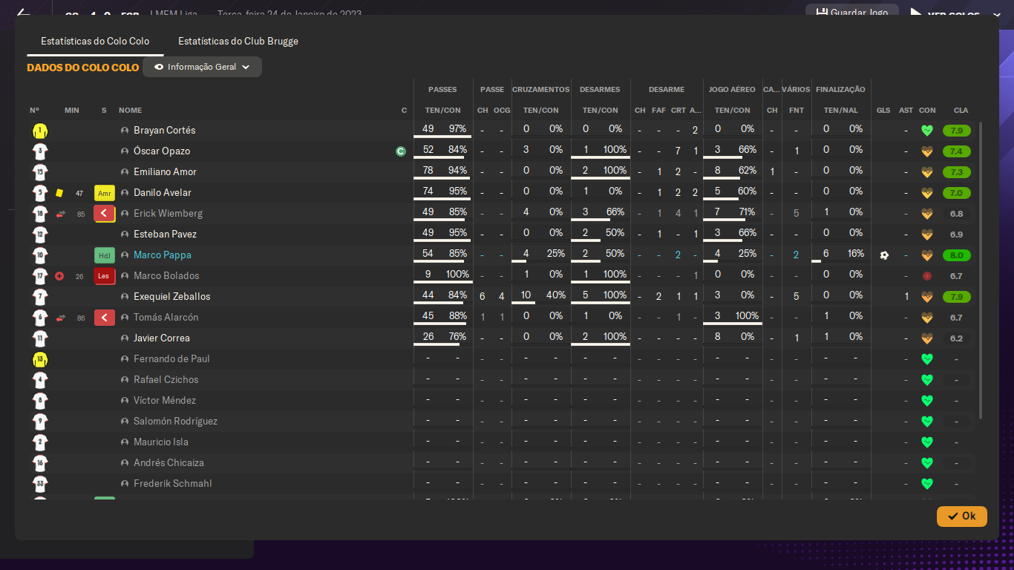1014x570 pixels.
Task: Confirm with the Ok button
Action: (961, 516)
